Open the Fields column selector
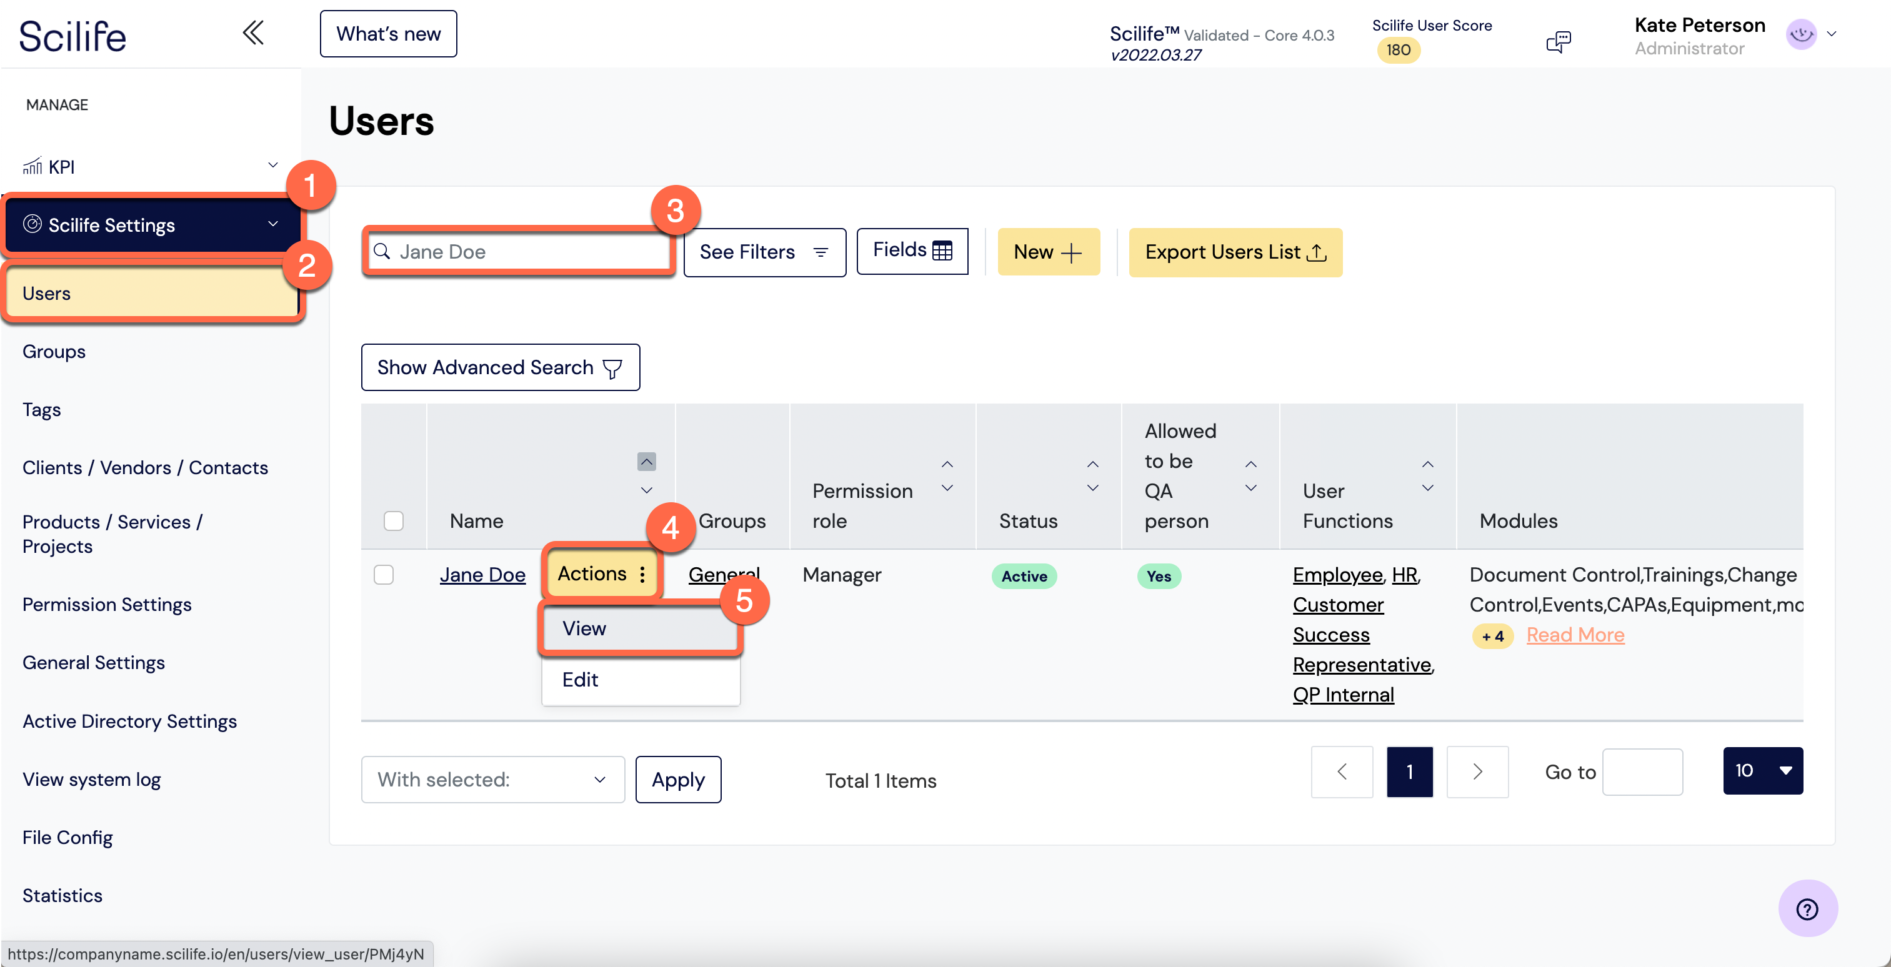Image resolution: width=1891 pixels, height=967 pixels. (912, 250)
